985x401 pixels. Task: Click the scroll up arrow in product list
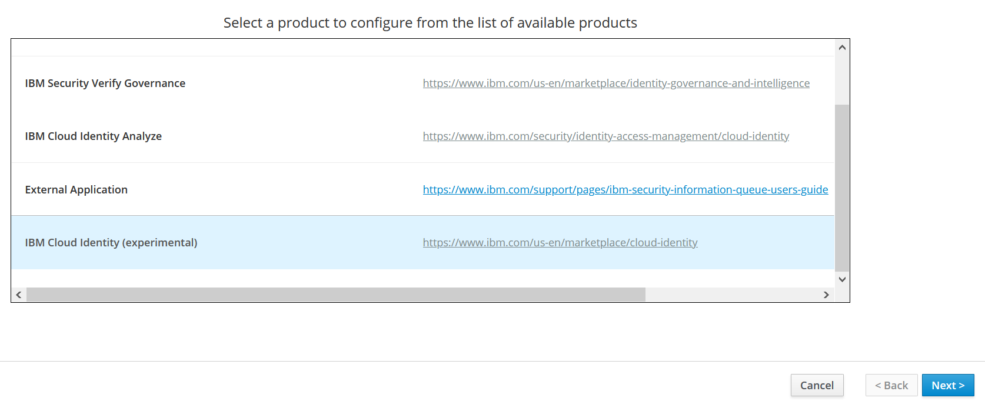842,48
